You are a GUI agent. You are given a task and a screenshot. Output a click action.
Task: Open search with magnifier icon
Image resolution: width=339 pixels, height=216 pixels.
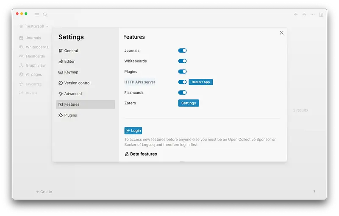(45, 14)
